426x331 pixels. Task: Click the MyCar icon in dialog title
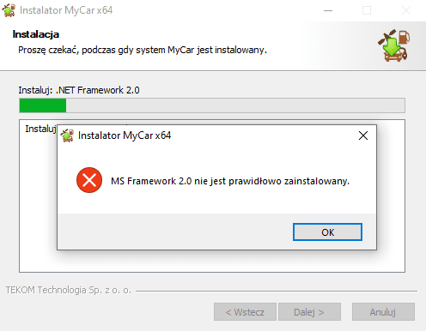67,135
